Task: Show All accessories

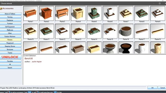Action: pyautogui.click(x=11, y=64)
